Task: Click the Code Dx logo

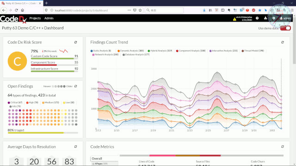Action: click(x=13, y=19)
